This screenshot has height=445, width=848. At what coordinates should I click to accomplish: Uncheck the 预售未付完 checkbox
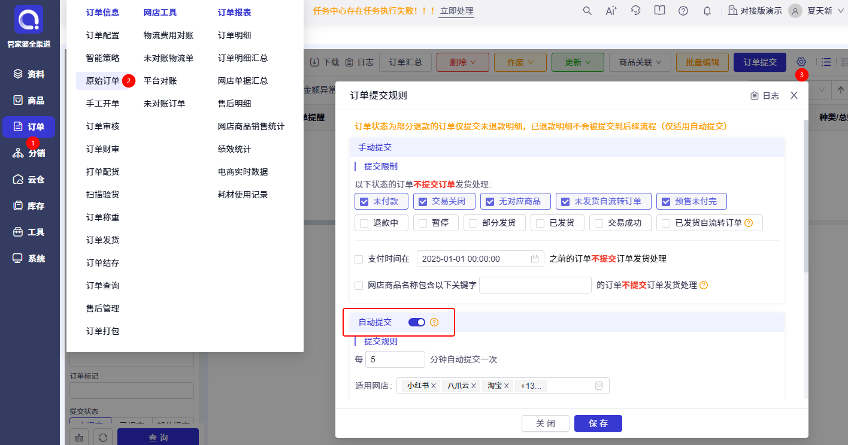tap(666, 201)
